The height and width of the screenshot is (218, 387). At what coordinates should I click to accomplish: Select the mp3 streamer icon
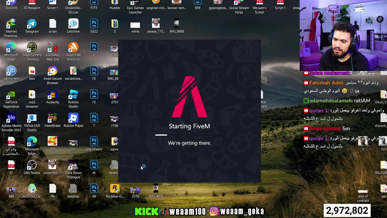coord(32,99)
